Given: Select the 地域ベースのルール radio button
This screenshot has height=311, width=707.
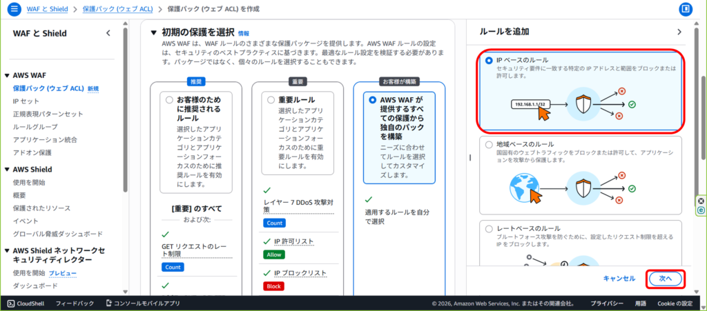Looking at the screenshot, I should click(x=489, y=145).
